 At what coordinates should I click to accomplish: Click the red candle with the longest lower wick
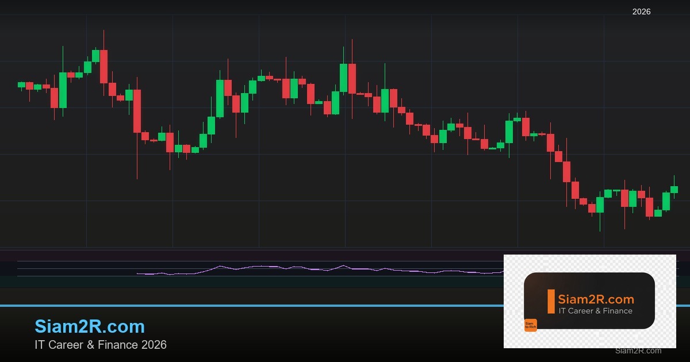(x=137, y=111)
